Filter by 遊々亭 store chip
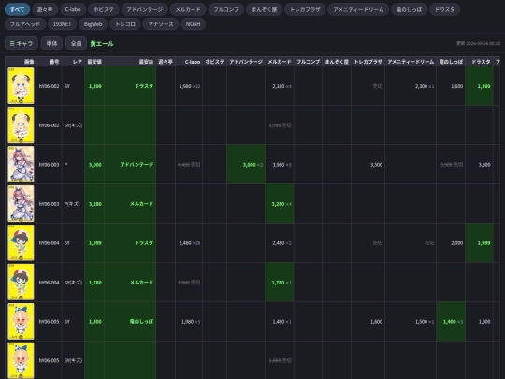The width and height of the screenshot is (505, 379). (45, 9)
